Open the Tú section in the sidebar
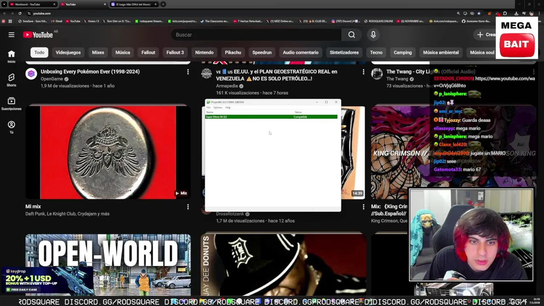This screenshot has height=306, width=544. pyautogui.click(x=11, y=127)
